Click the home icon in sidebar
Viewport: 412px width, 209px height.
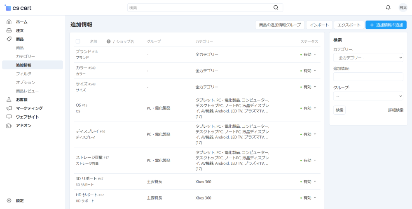click(x=9, y=22)
